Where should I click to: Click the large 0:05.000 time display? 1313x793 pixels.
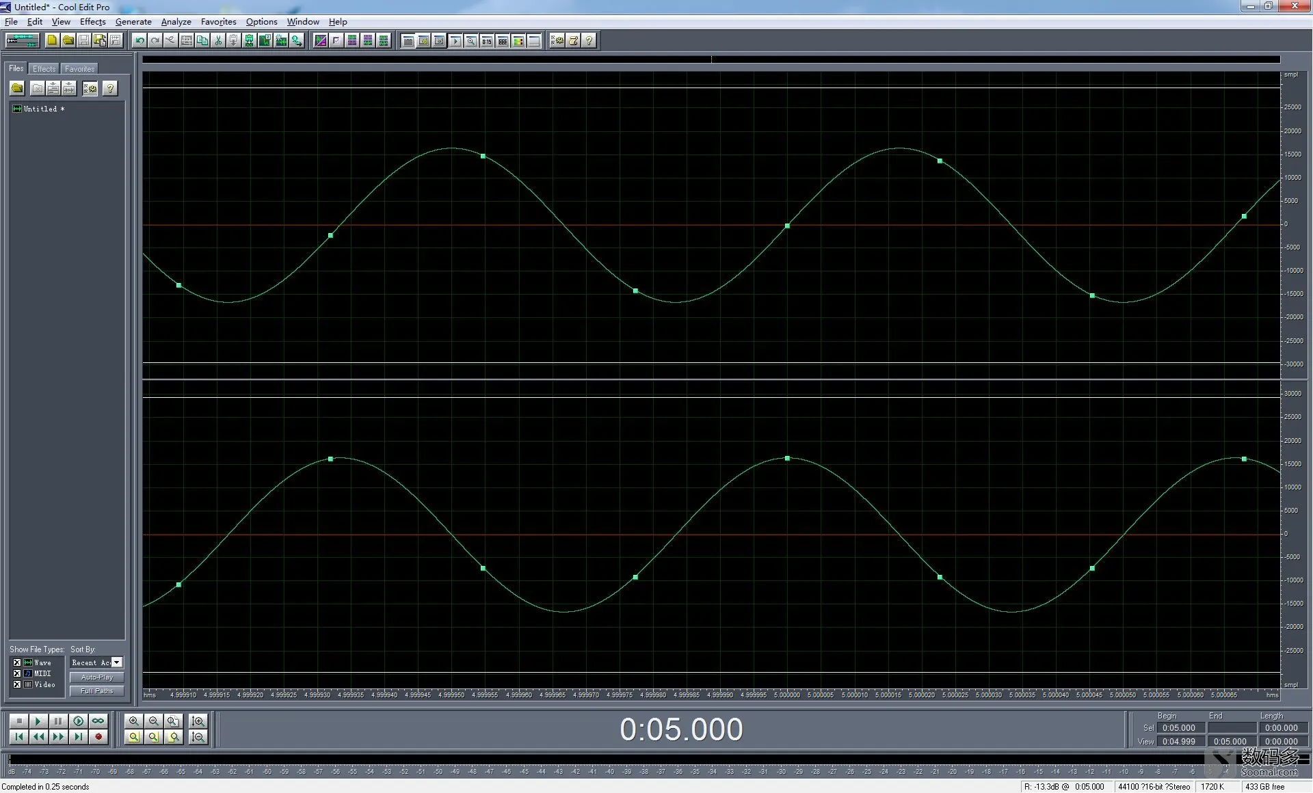click(681, 729)
